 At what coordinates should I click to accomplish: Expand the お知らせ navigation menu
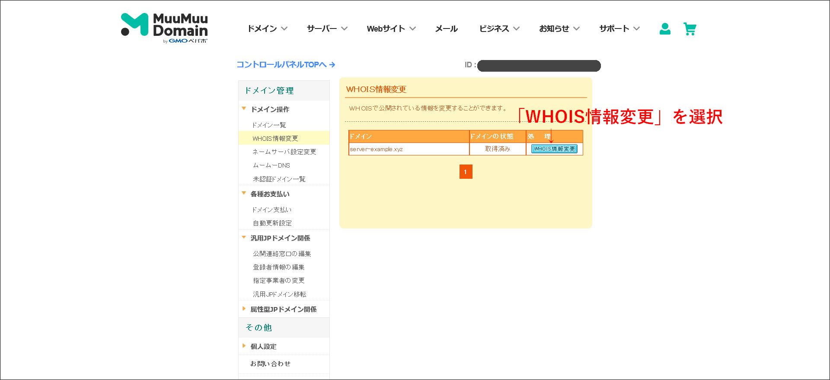coord(559,28)
